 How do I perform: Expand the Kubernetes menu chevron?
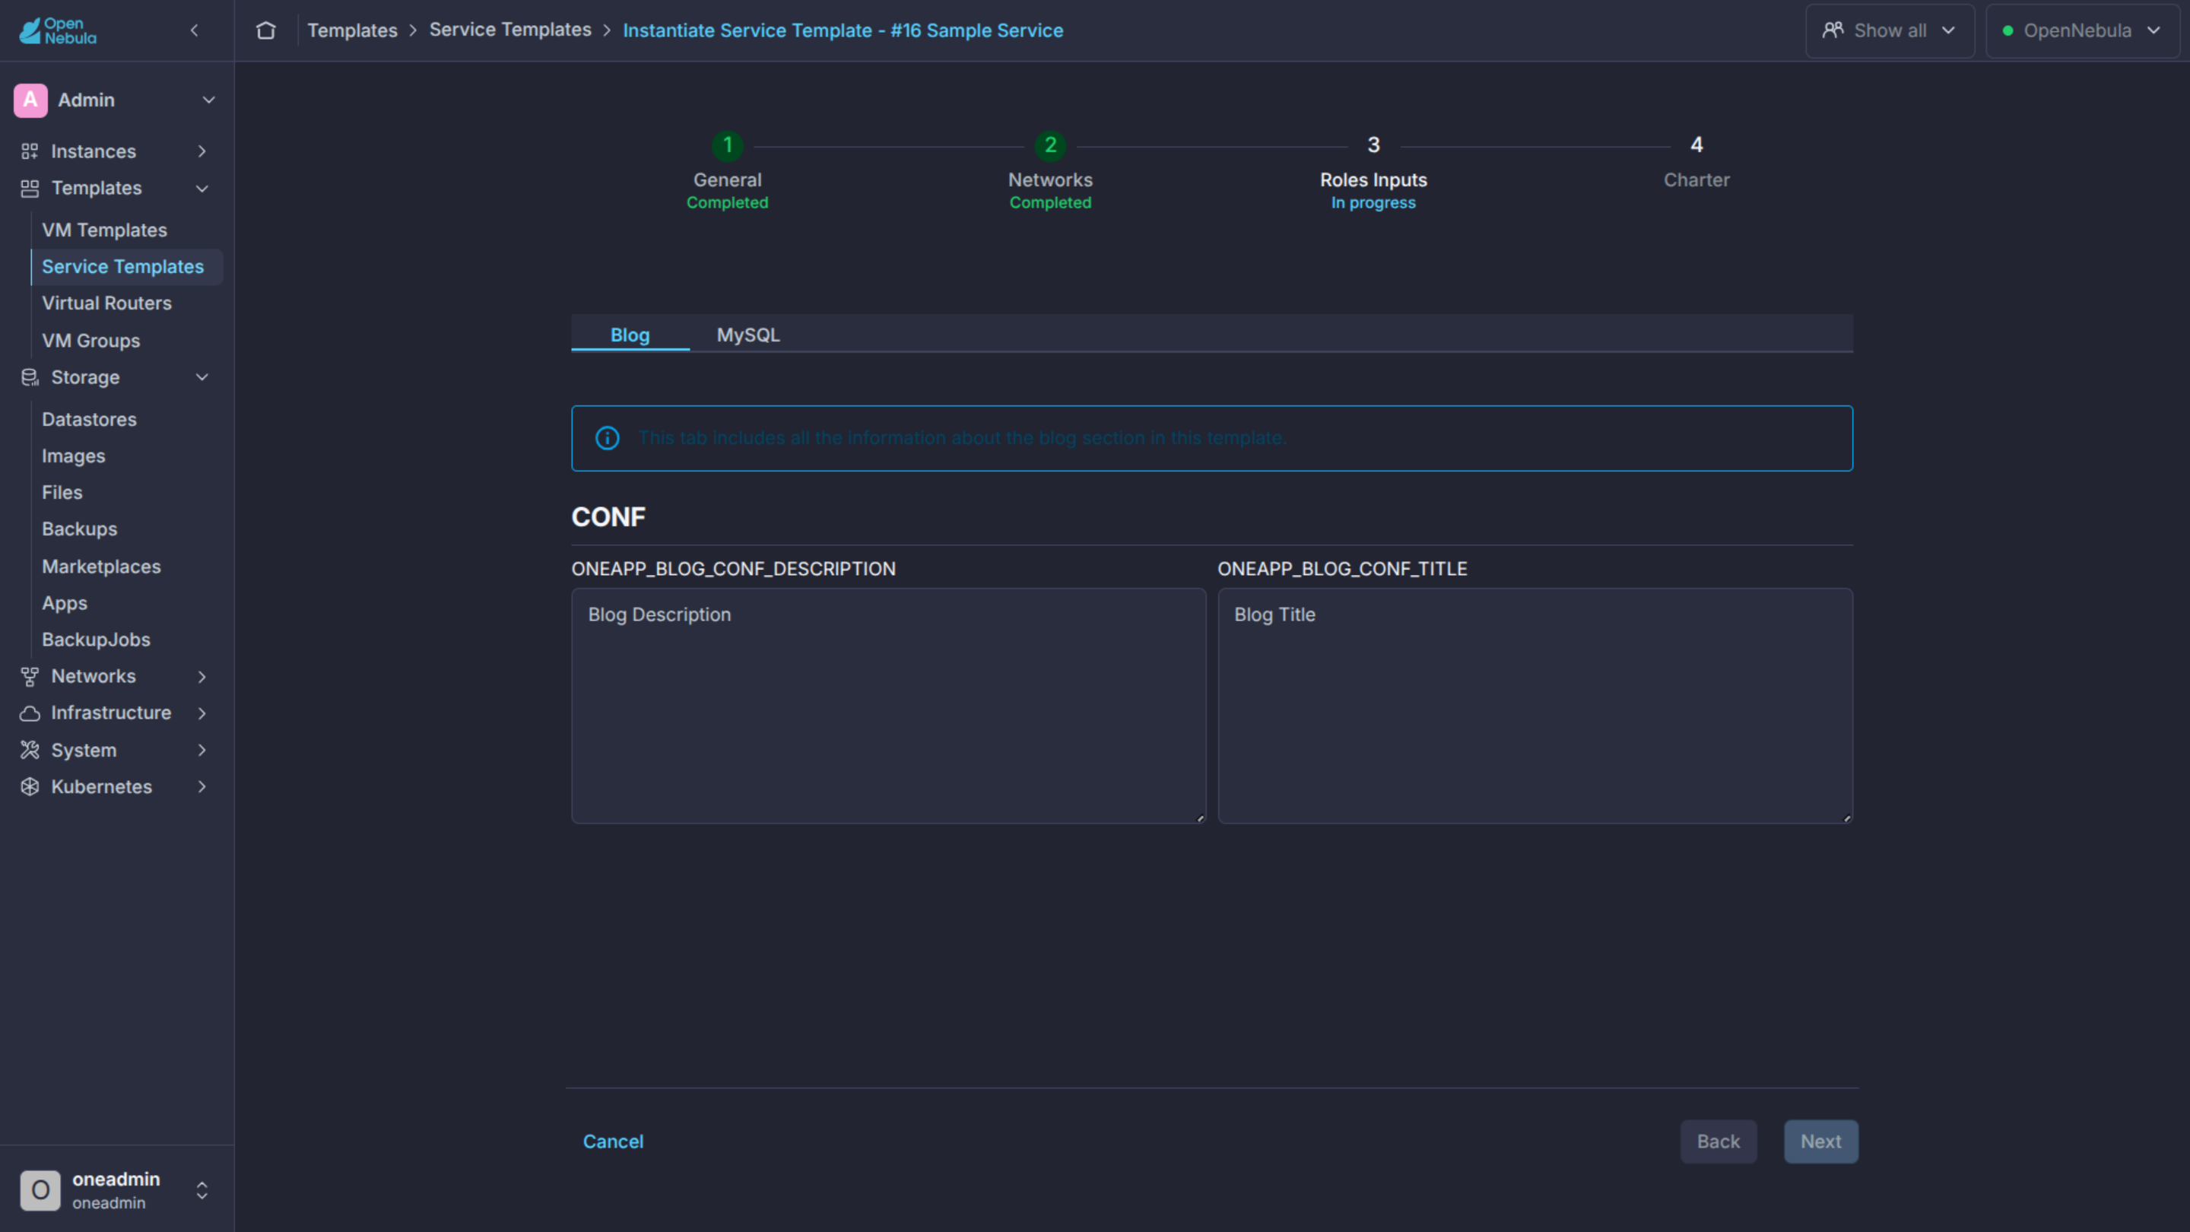click(202, 787)
